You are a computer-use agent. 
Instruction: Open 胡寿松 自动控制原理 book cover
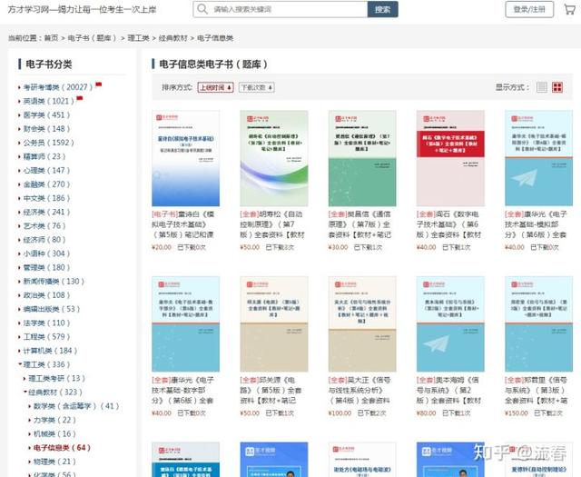click(x=274, y=158)
